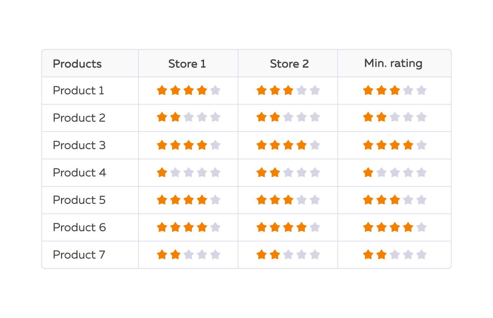This screenshot has height=318, width=493.
Task: Click the fourth star for Product 5 Store 1
Action: pyautogui.click(x=202, y=200)
